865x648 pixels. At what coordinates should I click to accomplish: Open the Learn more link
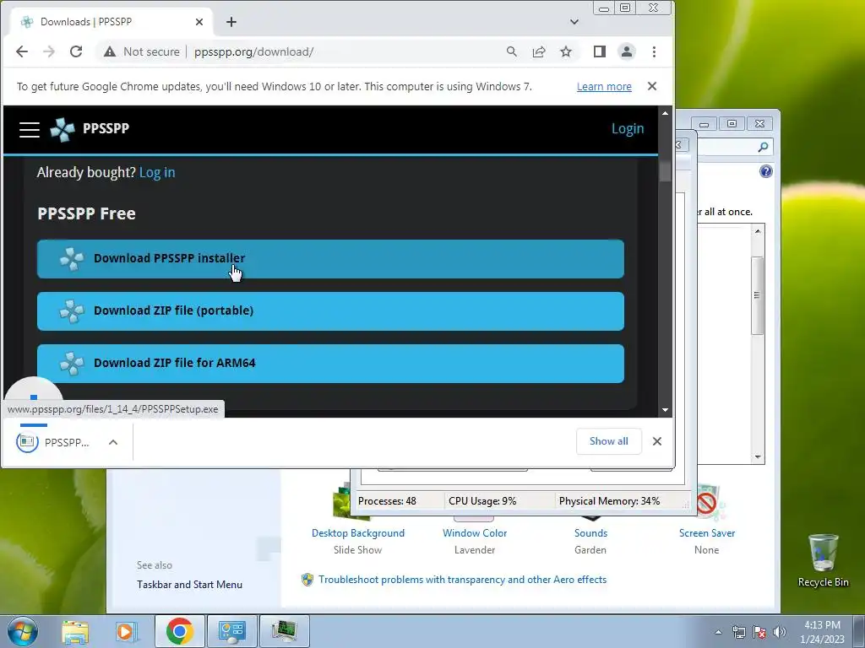coord(604,87)
